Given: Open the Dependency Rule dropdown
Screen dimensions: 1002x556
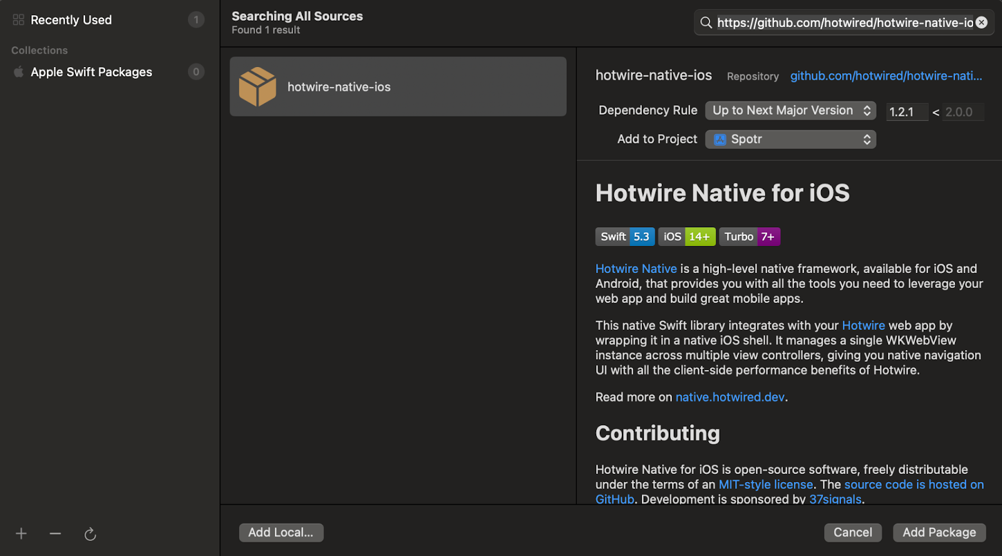Looking at the screenshot, I should 790,110.
